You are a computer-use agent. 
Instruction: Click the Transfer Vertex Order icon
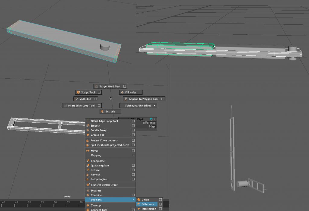coord(88,185)
